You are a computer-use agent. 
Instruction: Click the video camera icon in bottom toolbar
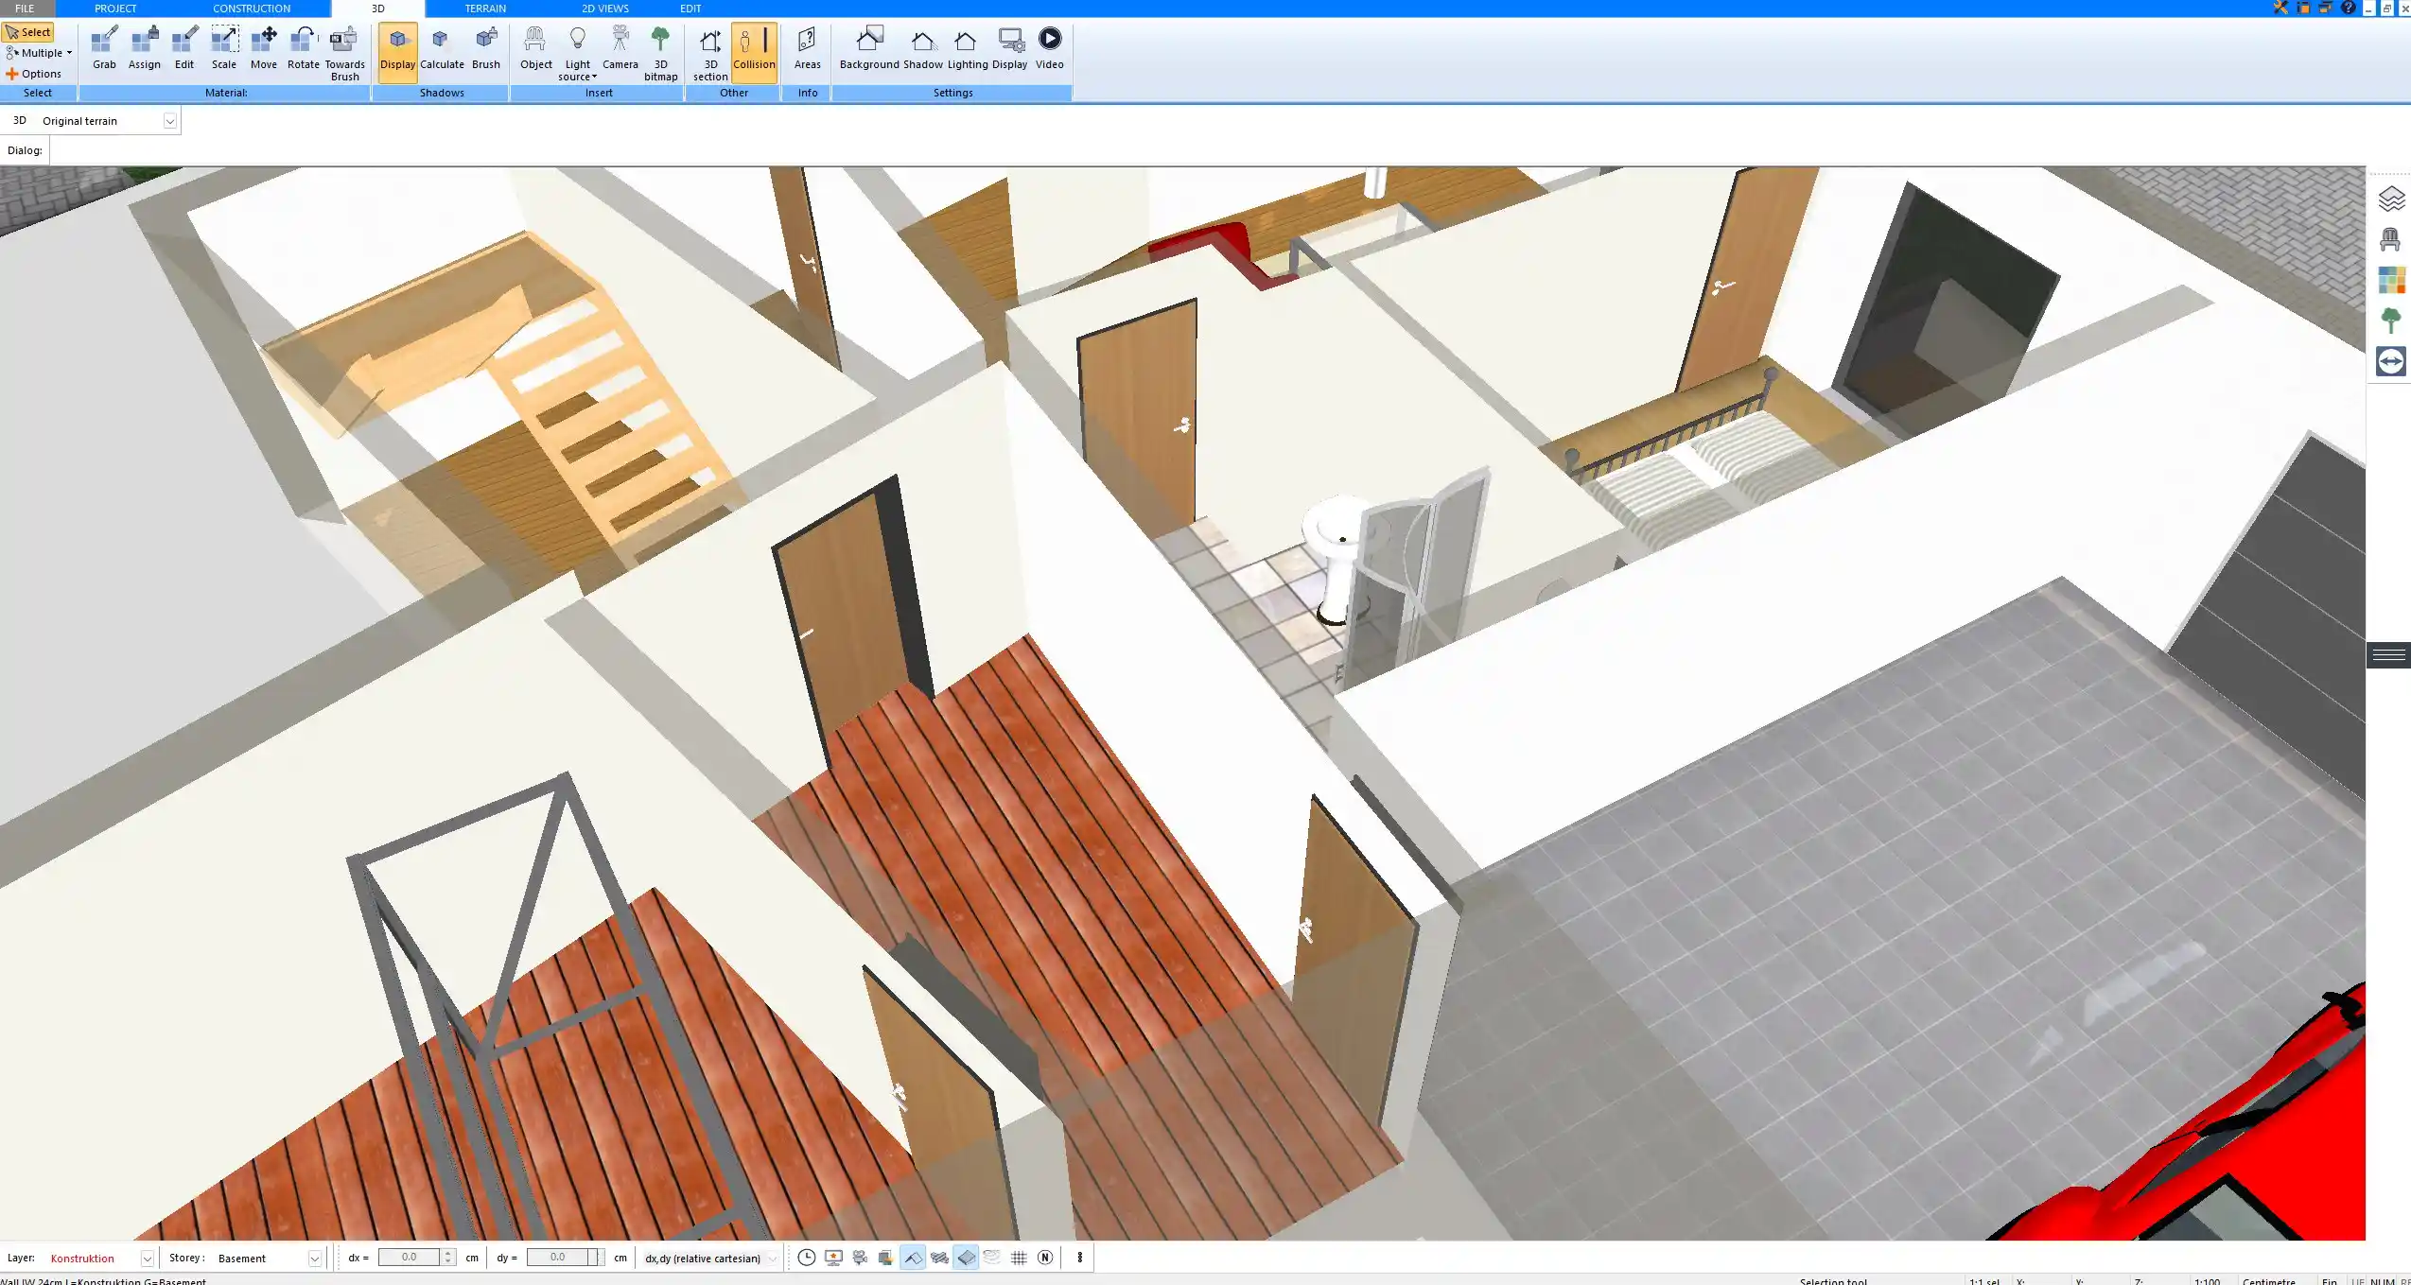pyautogui.click(x=860, y=1258)
